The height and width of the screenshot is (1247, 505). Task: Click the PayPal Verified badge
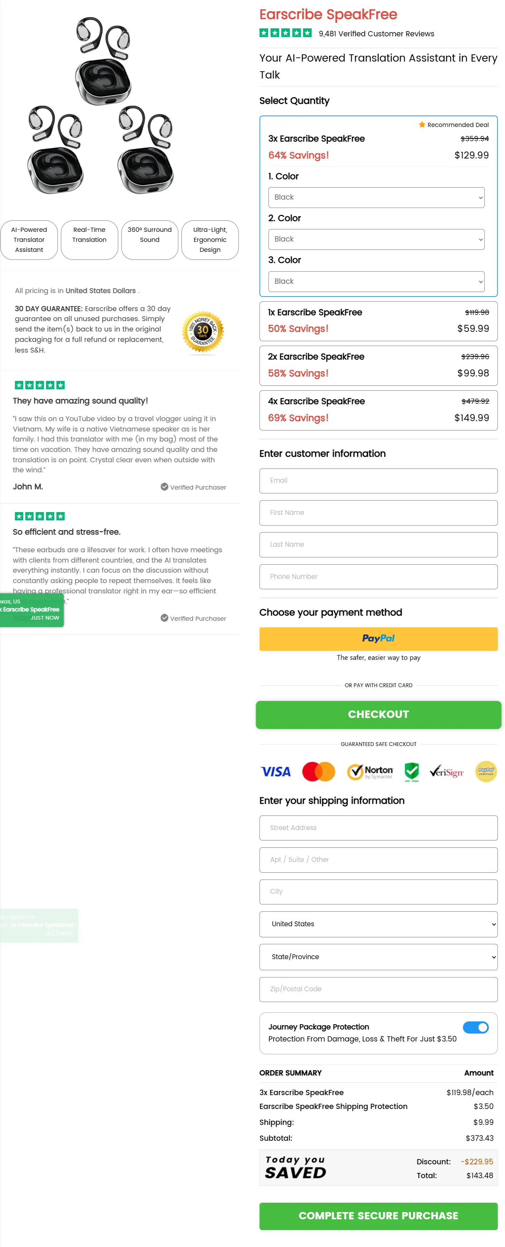point(486,772)
